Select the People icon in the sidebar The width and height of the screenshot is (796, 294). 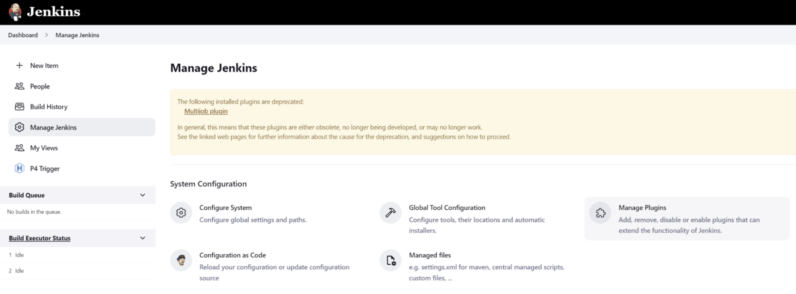[x=19, y=86]
